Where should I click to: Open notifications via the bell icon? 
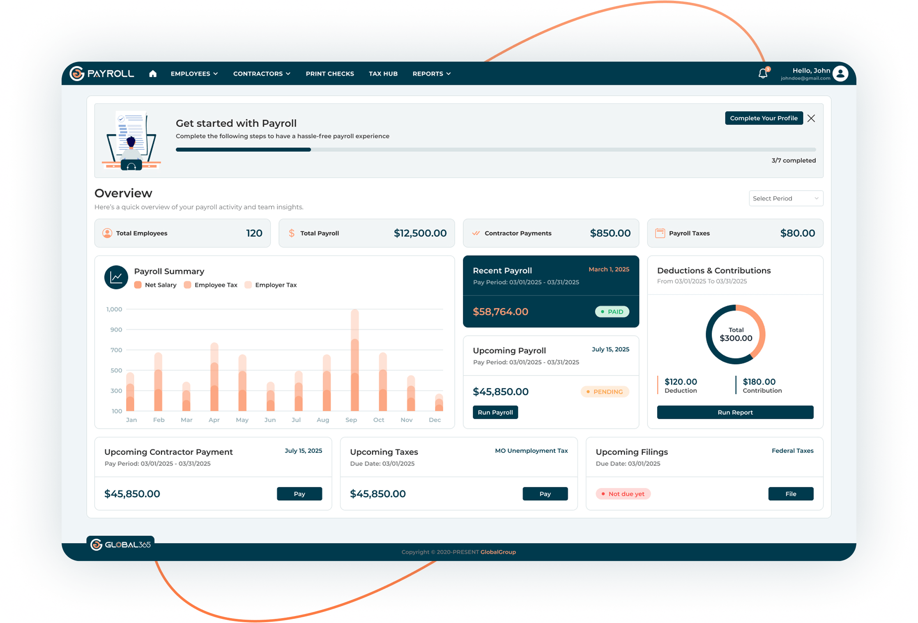pyautogui.click(x=762, y=73)
